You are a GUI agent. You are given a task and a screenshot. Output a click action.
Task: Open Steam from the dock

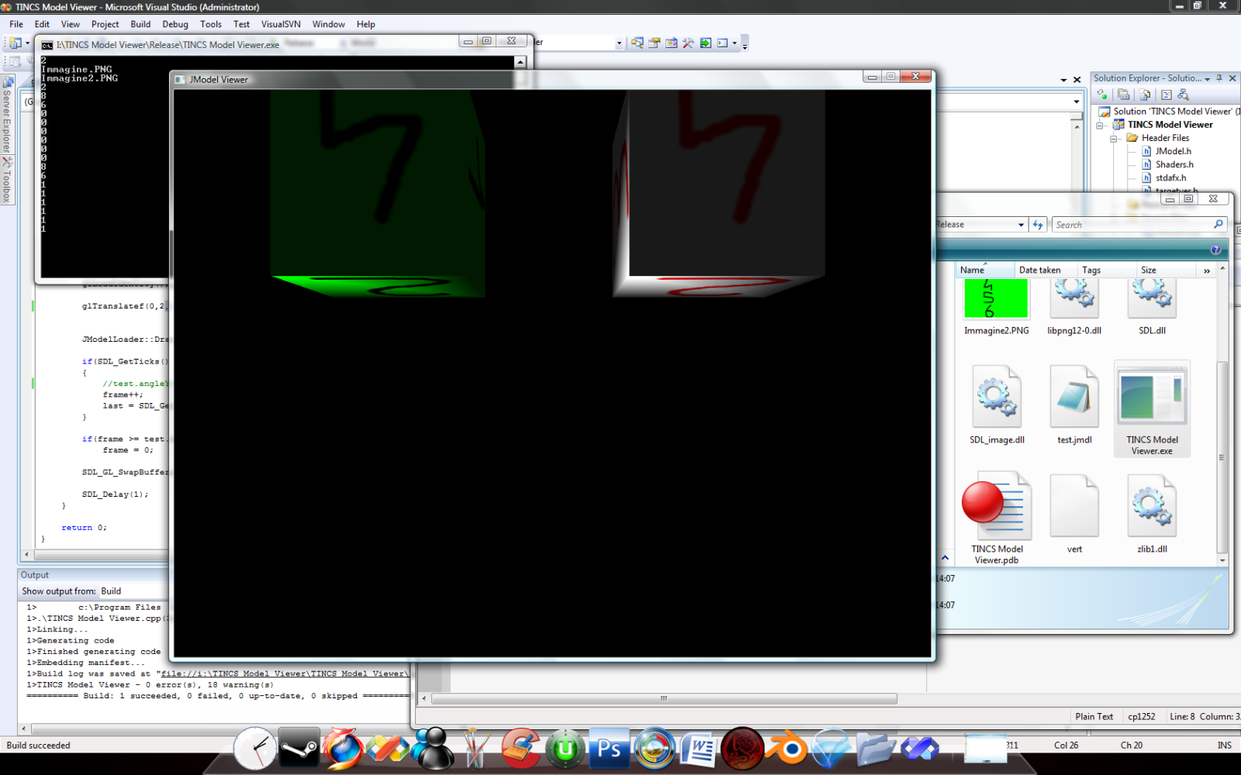tap(299, 749)
